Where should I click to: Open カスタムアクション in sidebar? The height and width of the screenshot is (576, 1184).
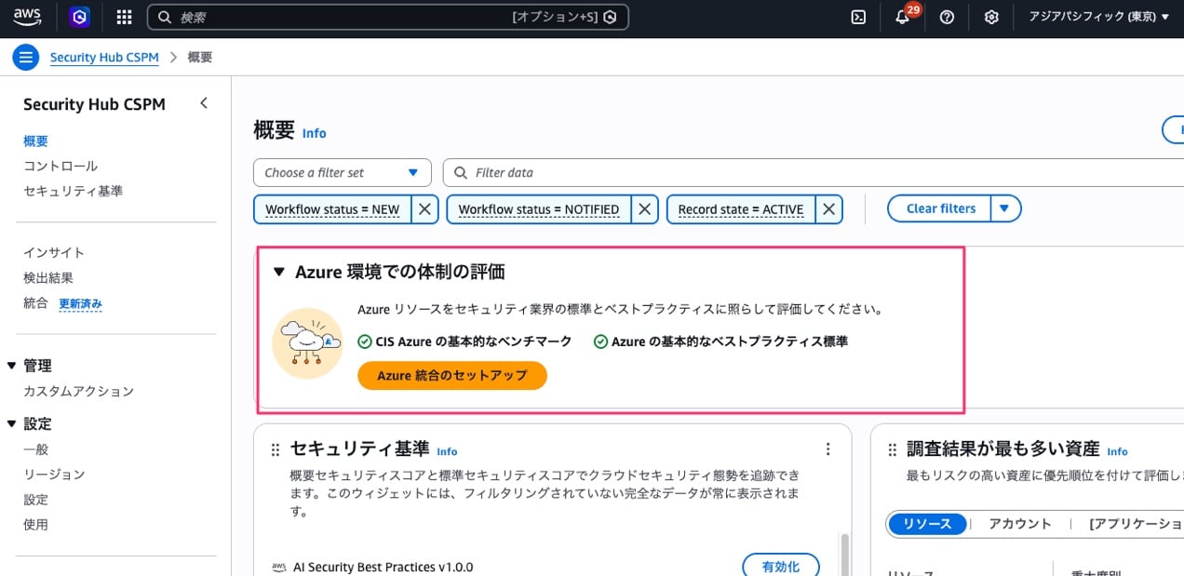(x=78, y=391)
